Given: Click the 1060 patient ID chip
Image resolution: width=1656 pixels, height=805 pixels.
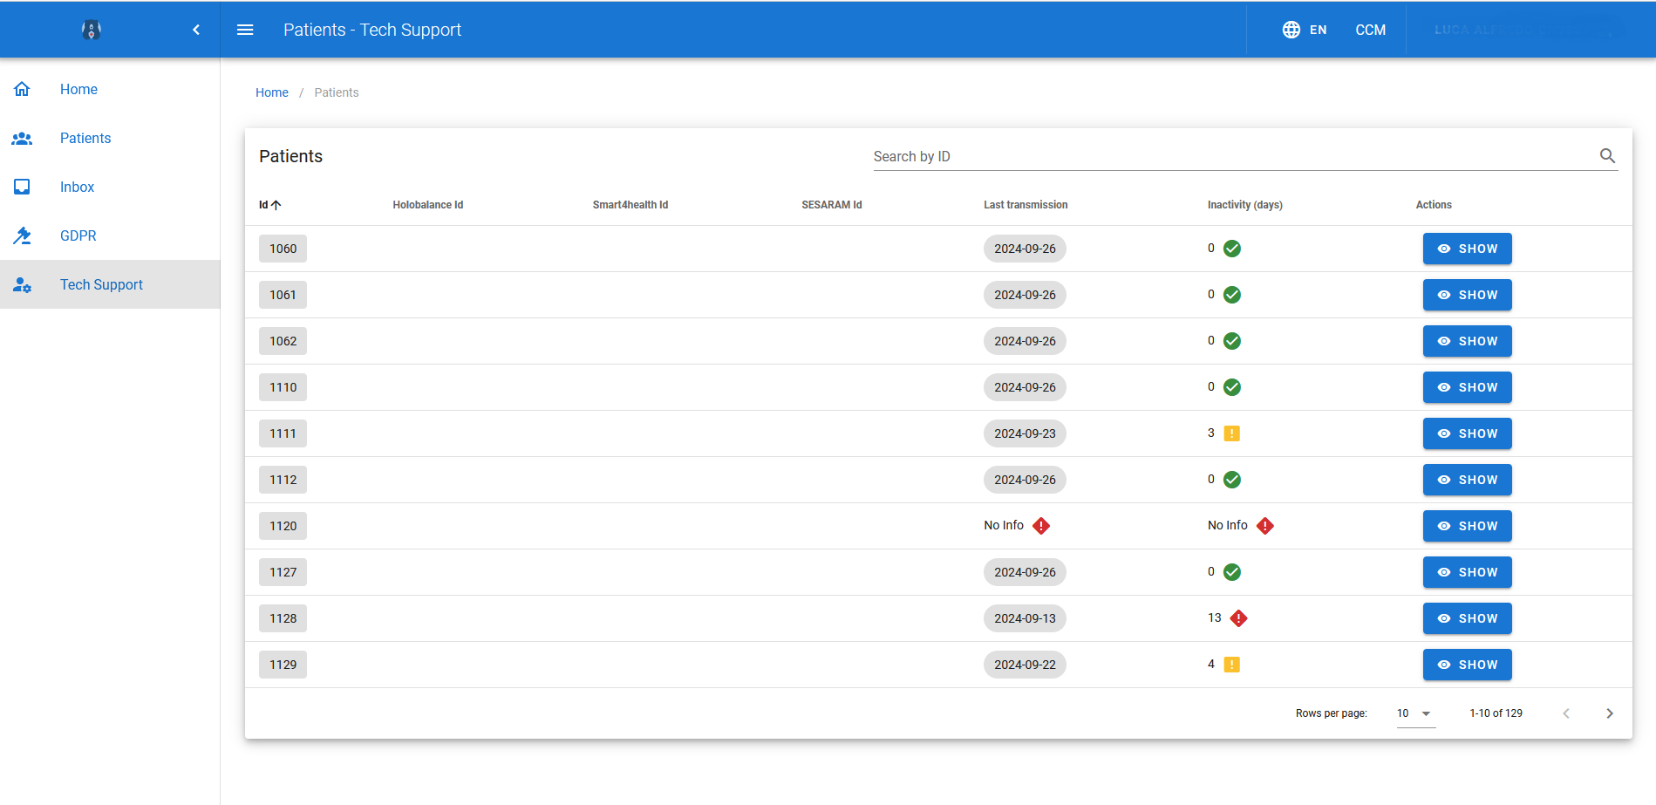Looking at the screenshot, I should 283,249.
